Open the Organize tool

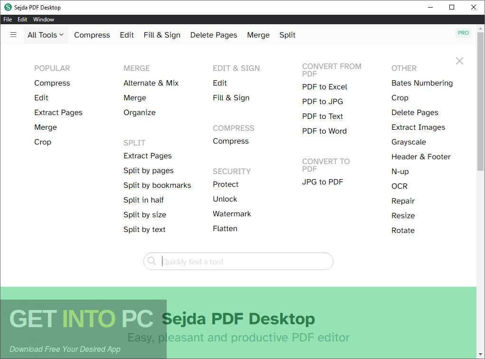pyautogui.click(x=140, y=112)
